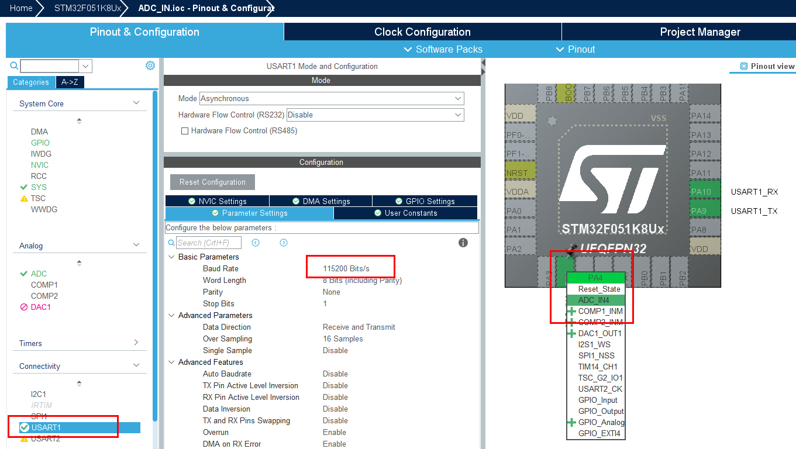This screenshot has height=449, width=796.
Task: Click the sort arrows under Connectivity
Action: (79, 383)
